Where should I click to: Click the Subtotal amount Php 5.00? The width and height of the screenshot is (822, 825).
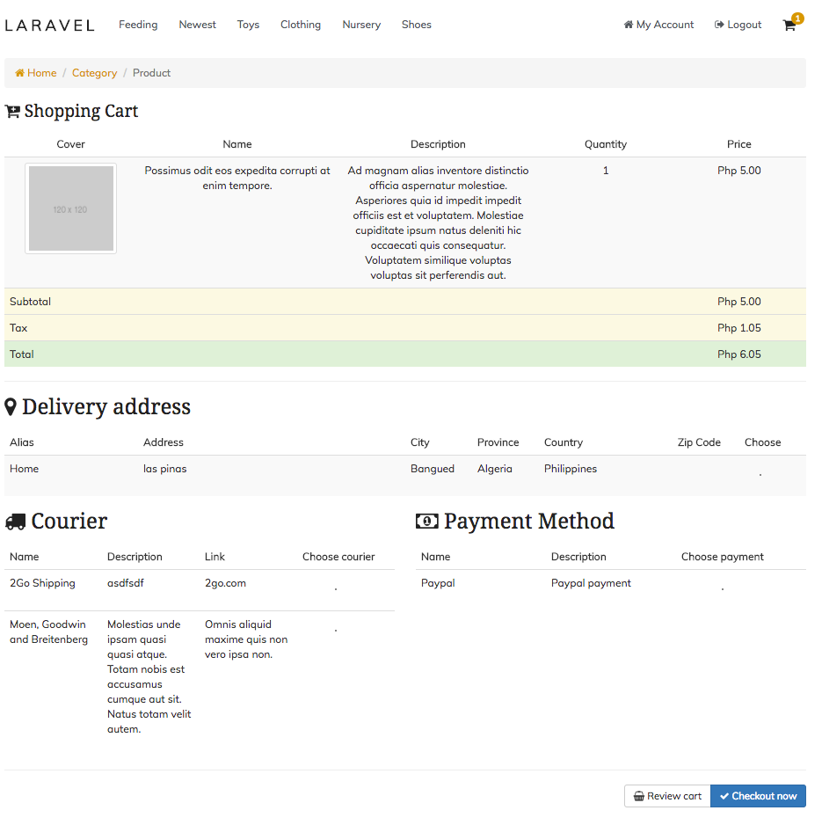click(738, 302)
